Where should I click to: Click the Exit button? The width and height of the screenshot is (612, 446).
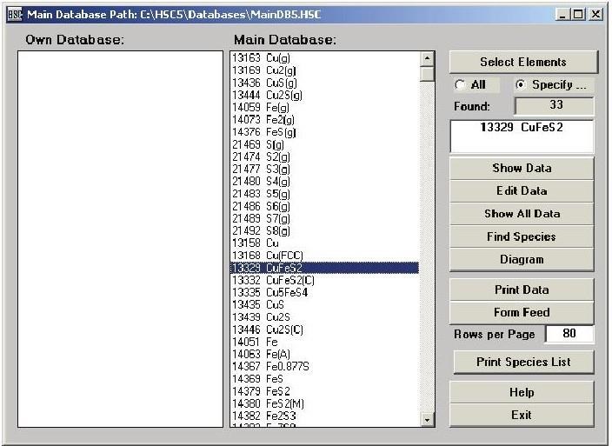(522, 416)
